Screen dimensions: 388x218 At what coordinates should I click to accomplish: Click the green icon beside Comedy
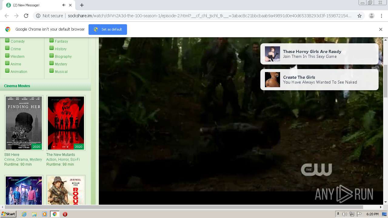pos(7,41)
